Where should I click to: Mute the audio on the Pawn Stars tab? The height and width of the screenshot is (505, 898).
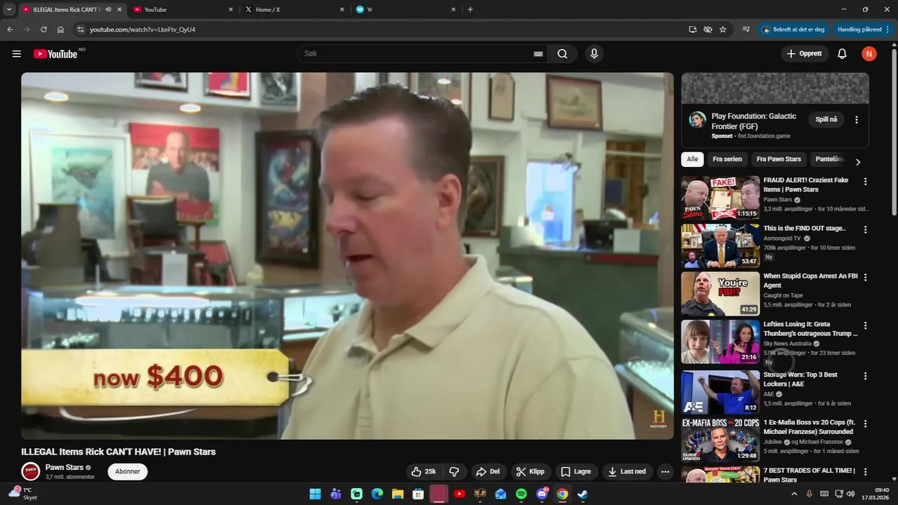[108, 10]
